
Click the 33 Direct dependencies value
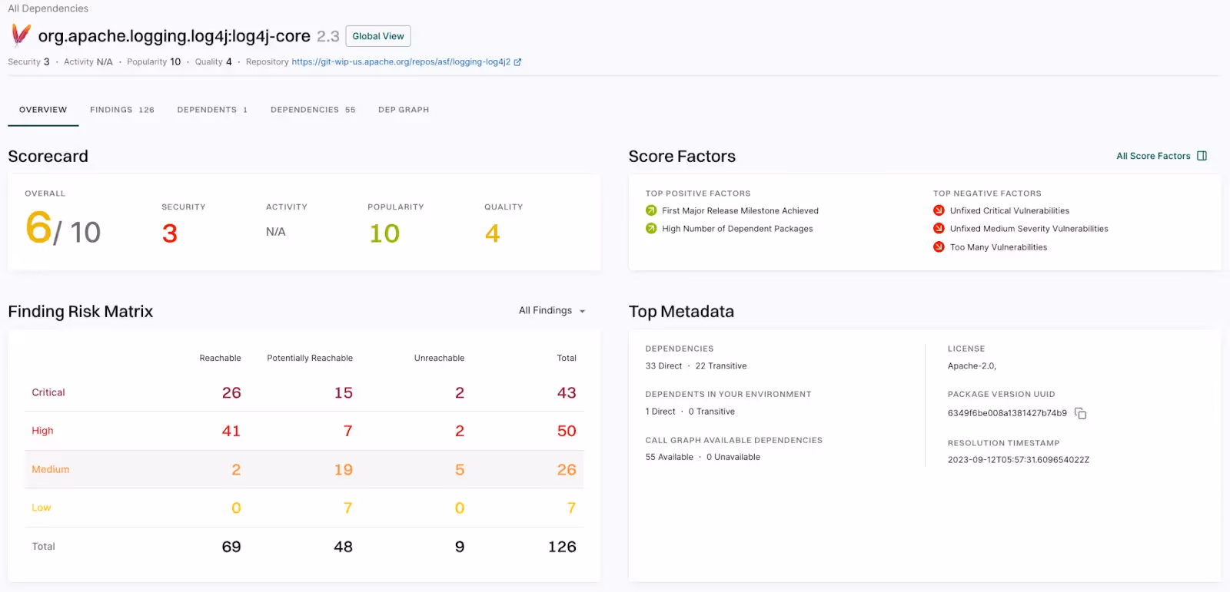664,366
